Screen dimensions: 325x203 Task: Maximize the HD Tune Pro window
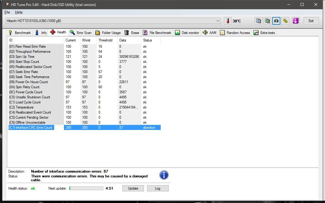pyautogui.click(x=302, y=4)
